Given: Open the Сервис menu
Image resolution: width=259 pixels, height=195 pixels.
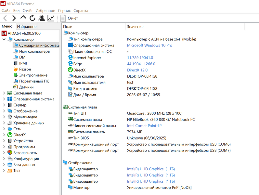Looking at the screenshot, I should 64,11.
